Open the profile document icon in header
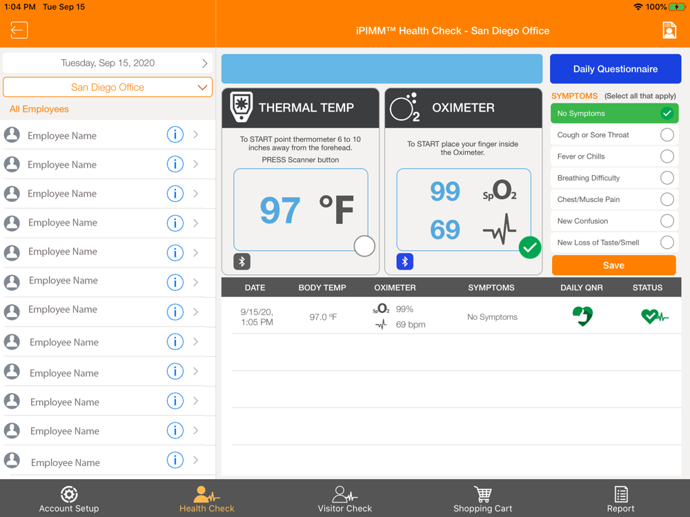690x517 pixels. 669,30
